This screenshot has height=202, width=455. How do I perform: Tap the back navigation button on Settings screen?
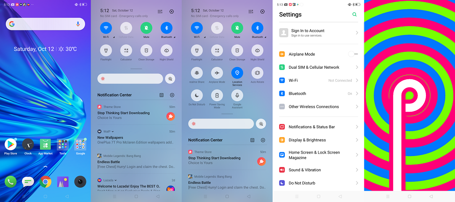[x=340, y=197]
